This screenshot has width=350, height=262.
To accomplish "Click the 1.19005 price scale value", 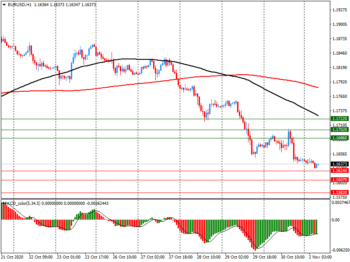I will [x=340, y=24].
